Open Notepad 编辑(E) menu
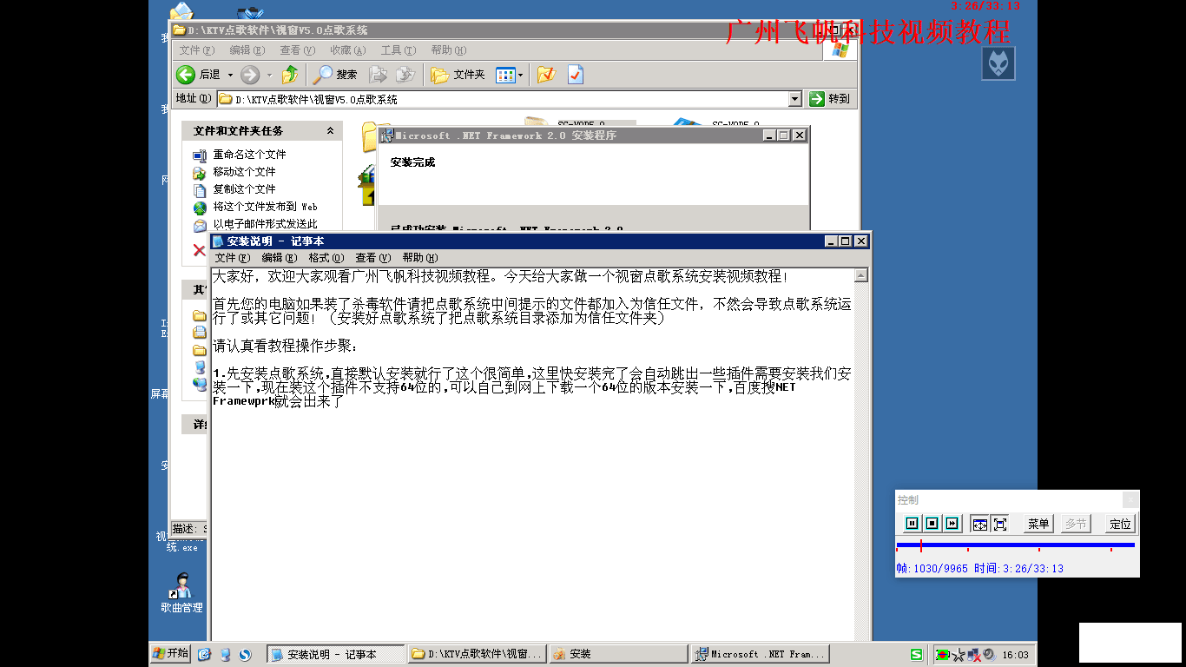 280,258
